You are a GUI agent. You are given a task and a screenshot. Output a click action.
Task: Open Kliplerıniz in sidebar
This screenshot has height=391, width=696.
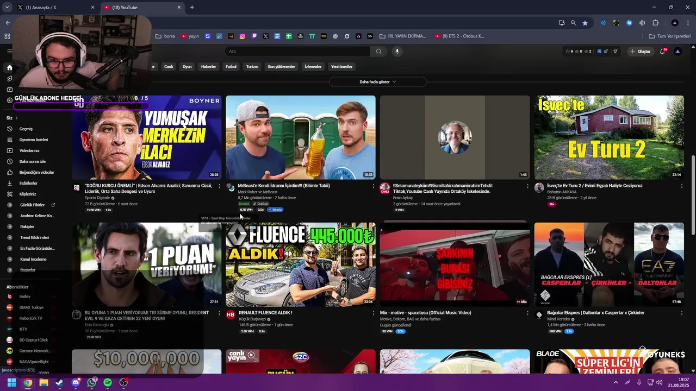pyautogui.click(x=28, y=194)
